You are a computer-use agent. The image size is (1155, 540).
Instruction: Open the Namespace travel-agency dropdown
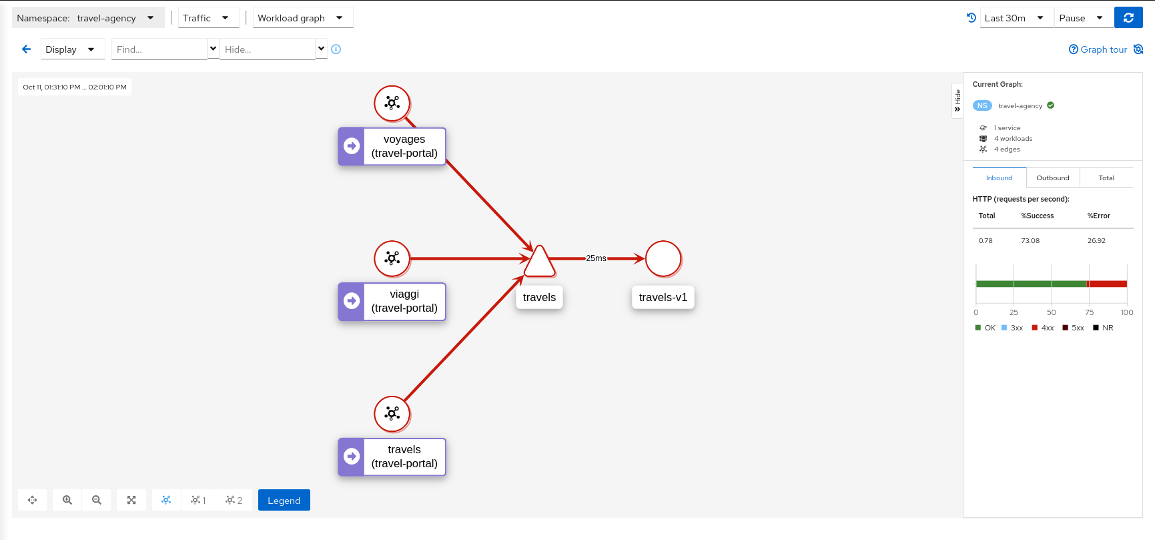(88, 18)
